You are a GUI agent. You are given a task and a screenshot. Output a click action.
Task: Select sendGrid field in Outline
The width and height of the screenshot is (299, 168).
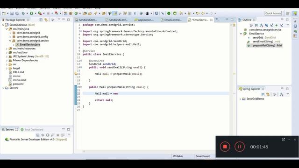coord(264,38)
